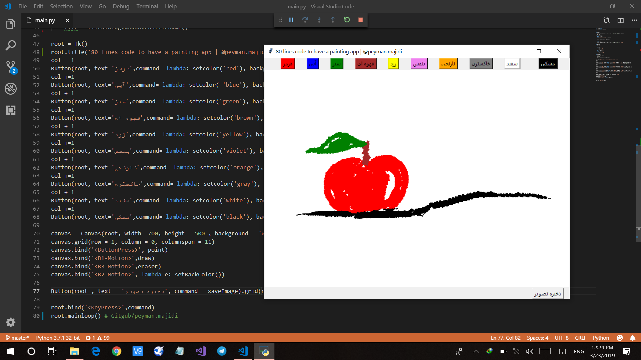Stop debugging with red square button
This screenshot has width=641, height=360.
tap(361, 20)
